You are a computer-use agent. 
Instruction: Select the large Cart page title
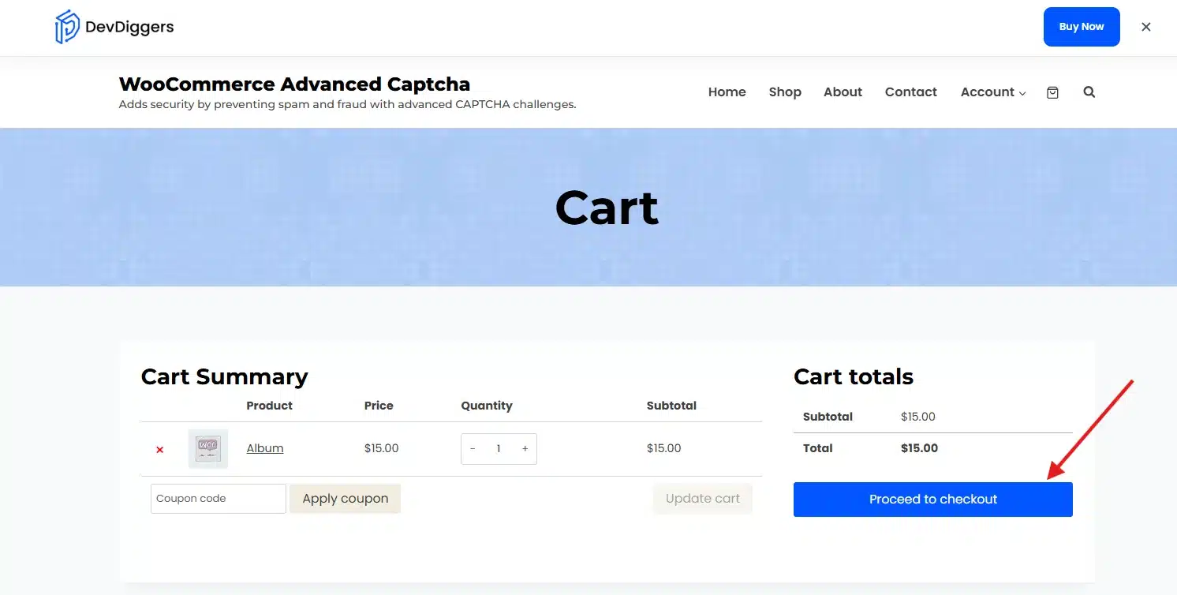coord(607,208)
